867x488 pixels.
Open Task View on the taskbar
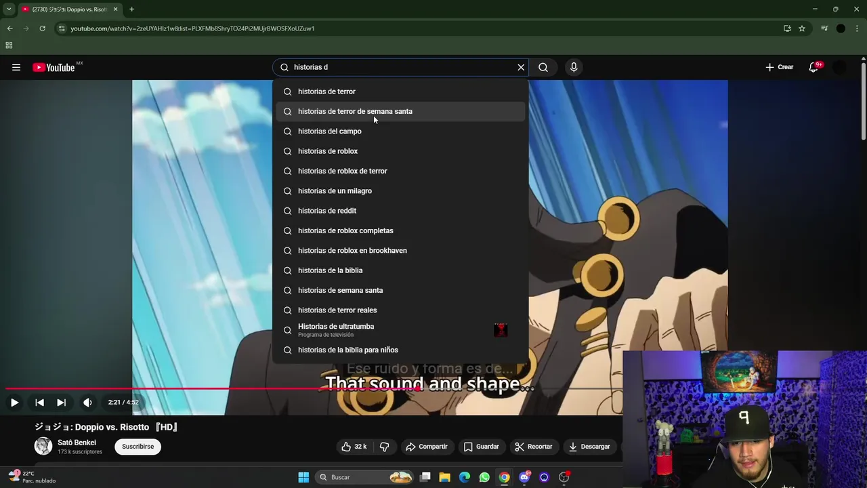[425, 477]
